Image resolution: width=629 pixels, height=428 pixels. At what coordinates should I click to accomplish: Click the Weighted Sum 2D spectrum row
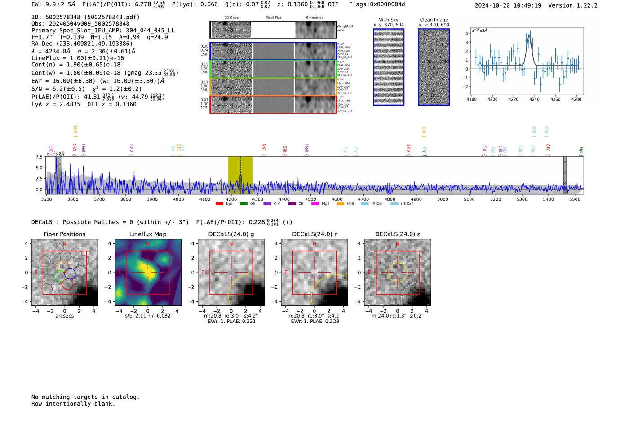pyautogui.click(x=273, y=30)
